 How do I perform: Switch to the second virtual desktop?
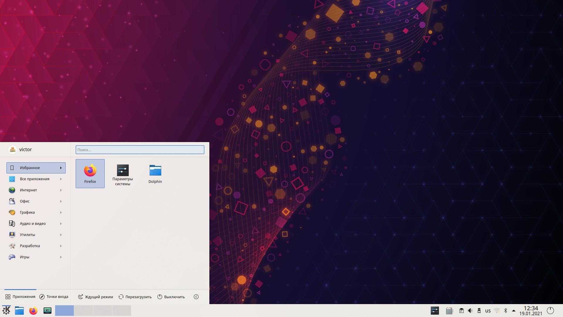click(x=83, y=310)
